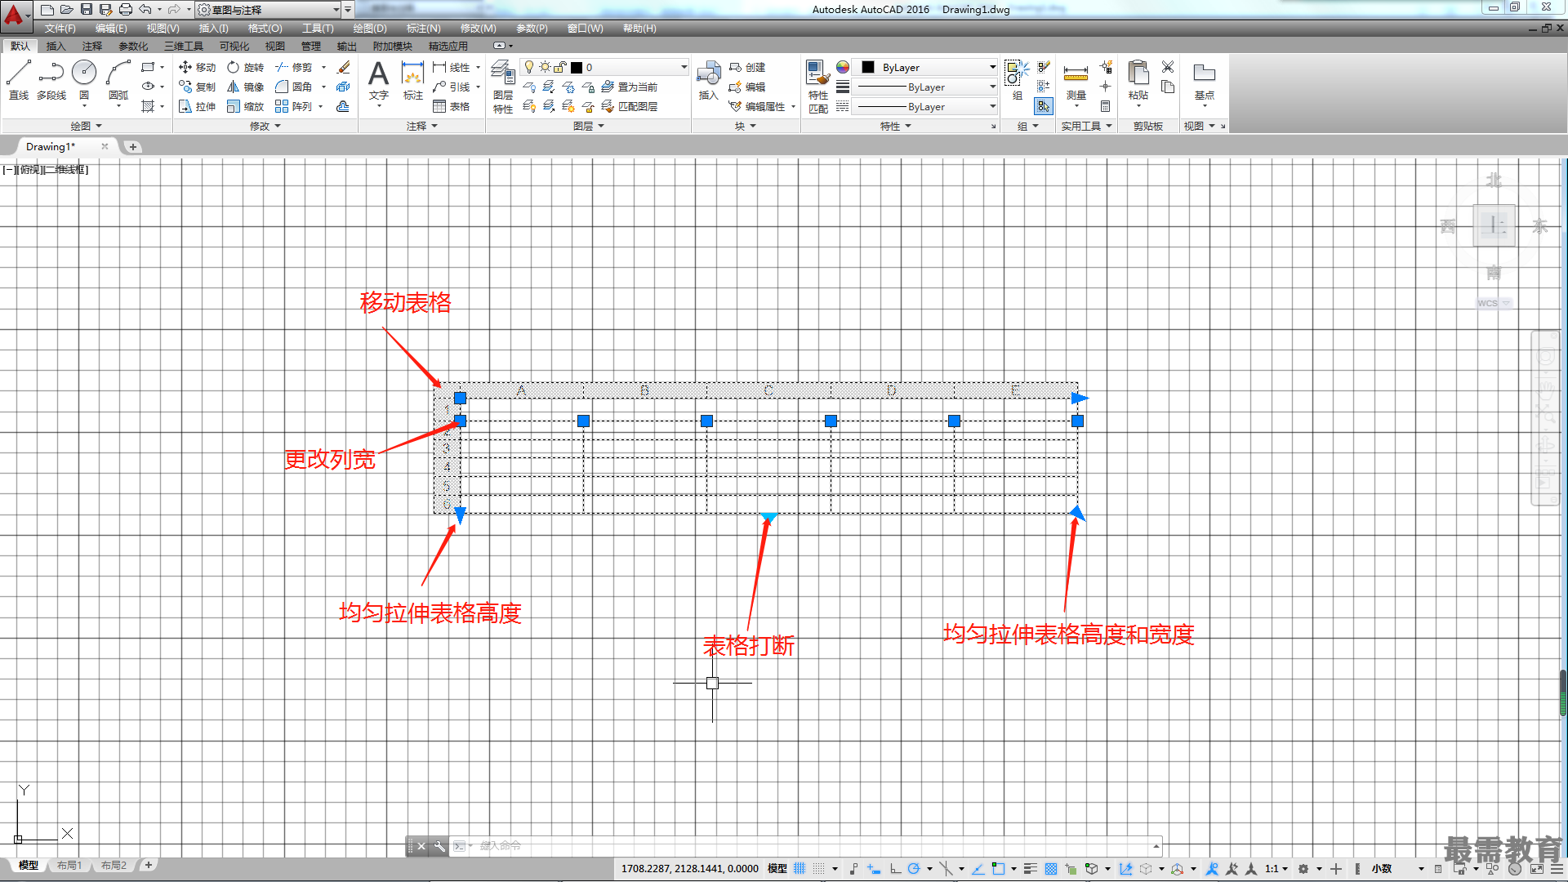
Task: Expand the 注释 panel
Action: click(x=422, y=126)
